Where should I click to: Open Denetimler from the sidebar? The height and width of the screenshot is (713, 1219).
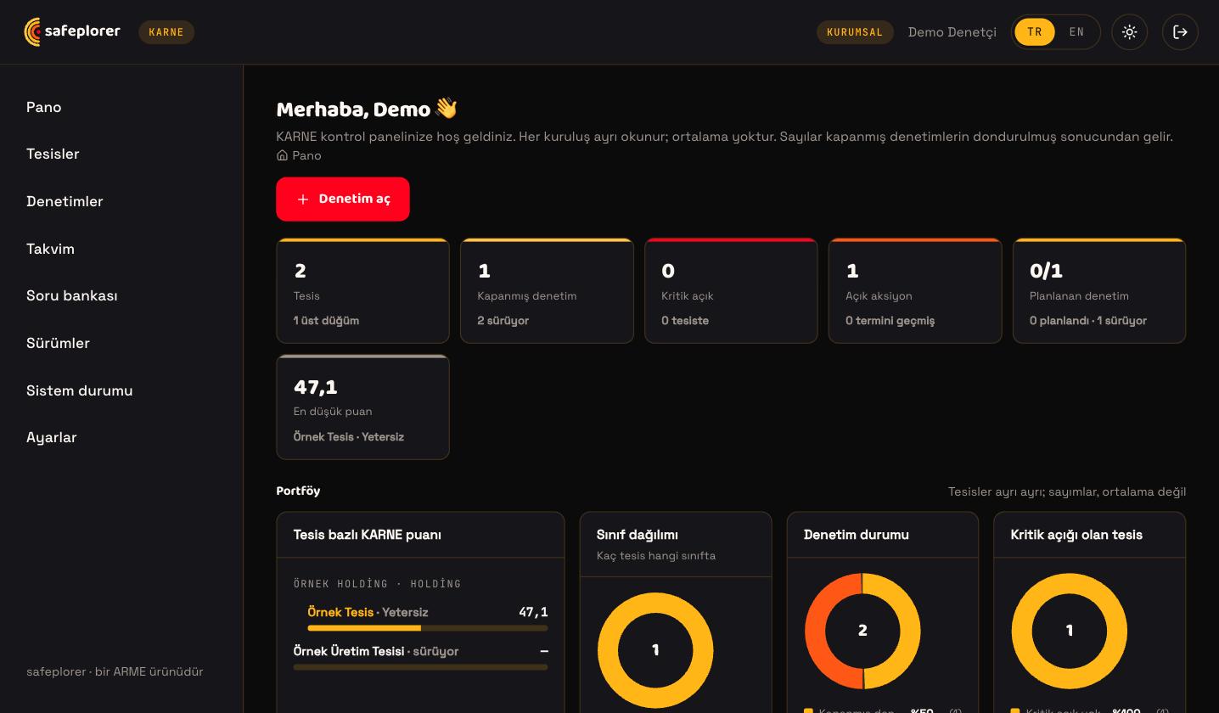coord(65,201)
